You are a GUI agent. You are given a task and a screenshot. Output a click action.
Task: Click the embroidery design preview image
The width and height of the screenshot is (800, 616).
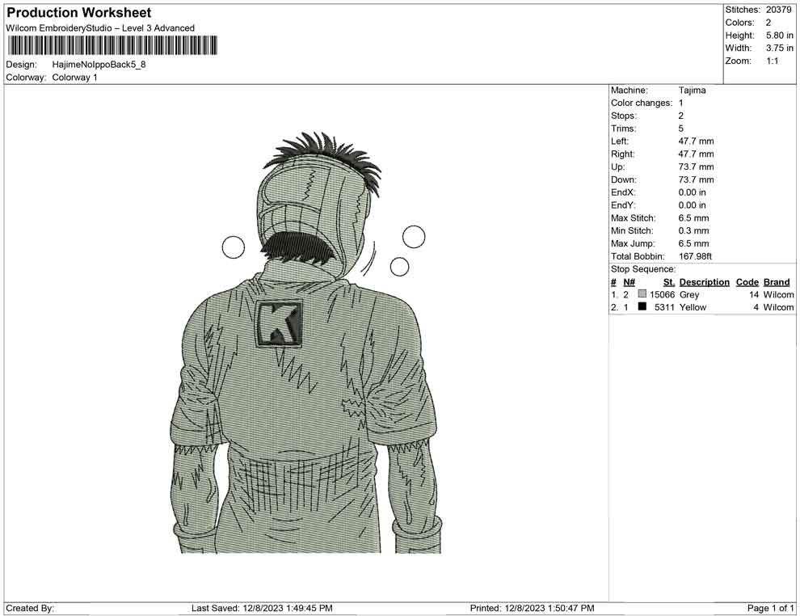tap(305, 342)
